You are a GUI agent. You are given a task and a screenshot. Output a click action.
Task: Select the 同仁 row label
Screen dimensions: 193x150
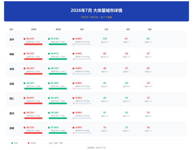pos(12,98)
